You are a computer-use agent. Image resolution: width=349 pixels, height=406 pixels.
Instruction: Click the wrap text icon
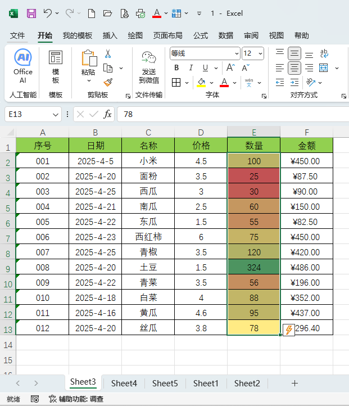tap(324, 53)
